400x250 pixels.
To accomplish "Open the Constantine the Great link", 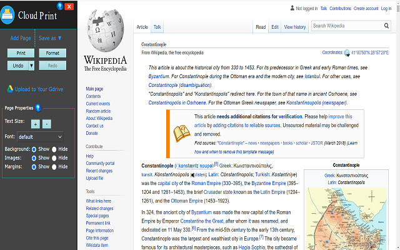I will click(x=201, y=221).
